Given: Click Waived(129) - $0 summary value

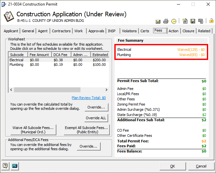Looking at the screenshot, I should click(x=191, y=50).
